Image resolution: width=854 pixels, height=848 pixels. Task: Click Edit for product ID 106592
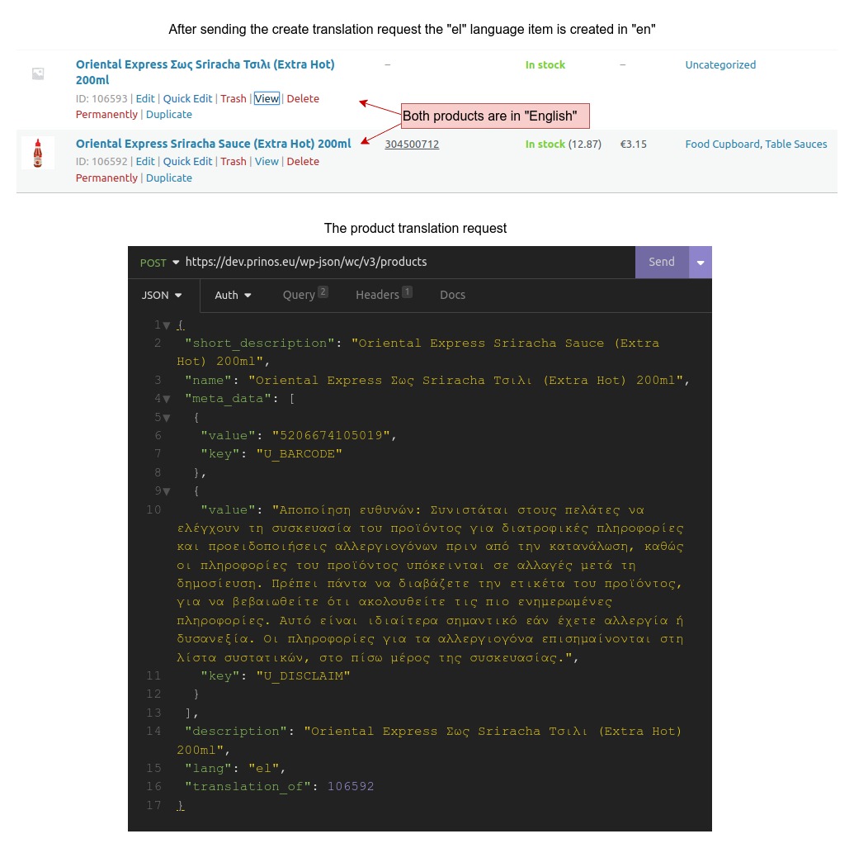point(145,161)
